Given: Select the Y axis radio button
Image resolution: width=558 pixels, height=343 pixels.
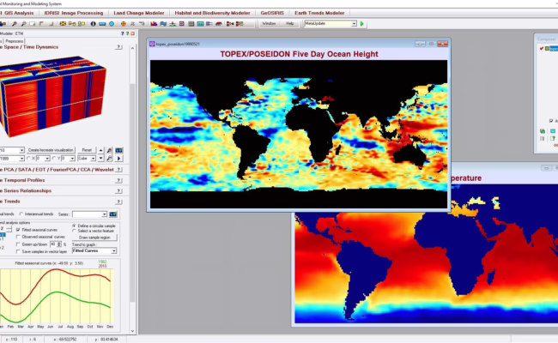Looking at the screenshot, I should 54,158.
